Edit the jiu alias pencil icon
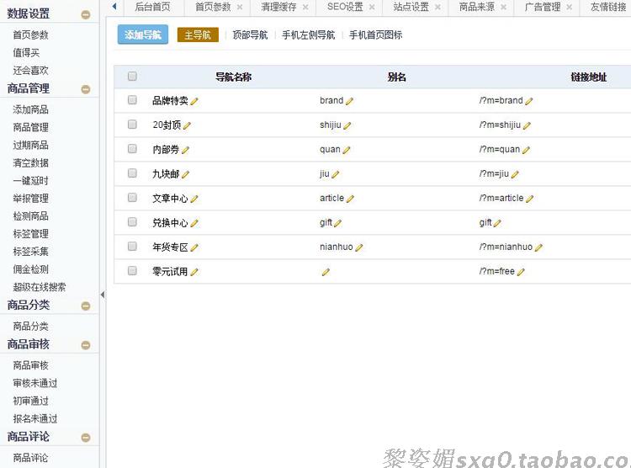The height and width of the screenshot is (468, 631). pyautogui.click(x=336, y=174)
